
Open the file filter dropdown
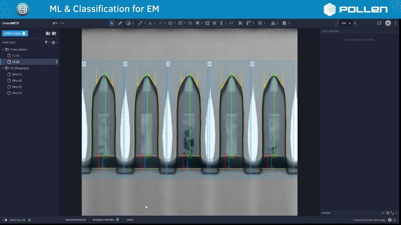[x=47, y=42]
